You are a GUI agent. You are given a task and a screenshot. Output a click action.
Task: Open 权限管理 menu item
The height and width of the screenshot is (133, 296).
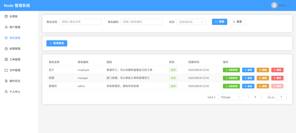(19, 49)
